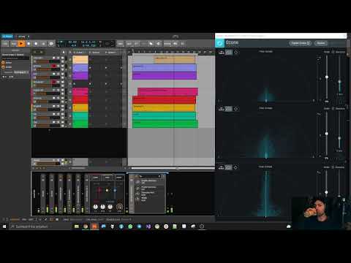Click the first white knob in device panel
The image size is (351, 263).
point(96,207)
